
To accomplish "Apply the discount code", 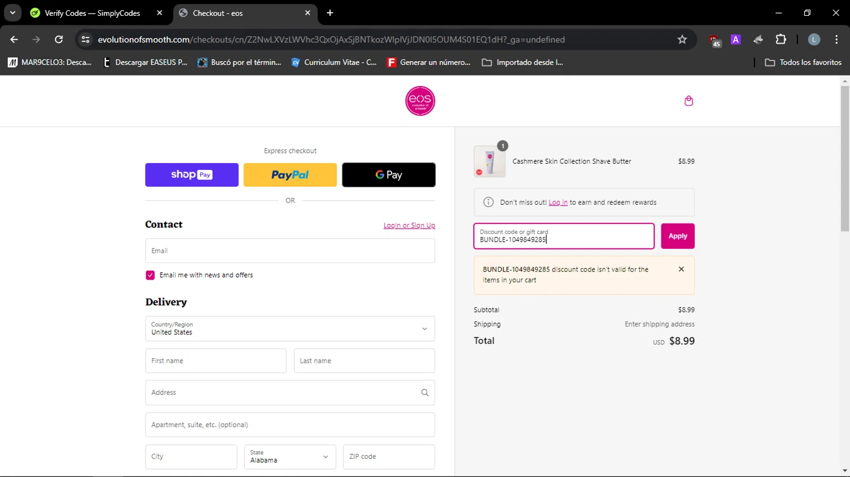I will click(678, 236).
